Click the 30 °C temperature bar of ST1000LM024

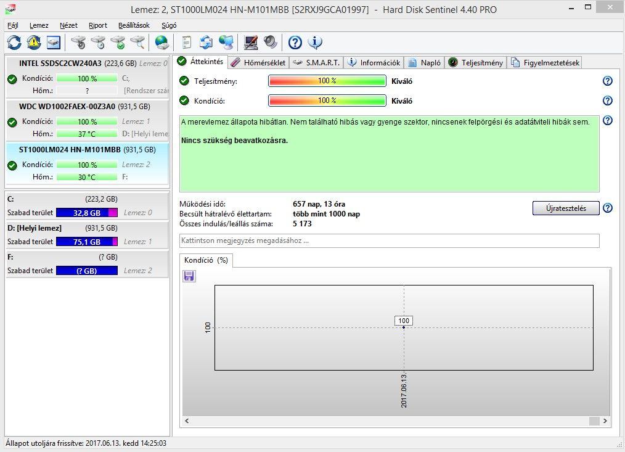(x=87, y=177)
